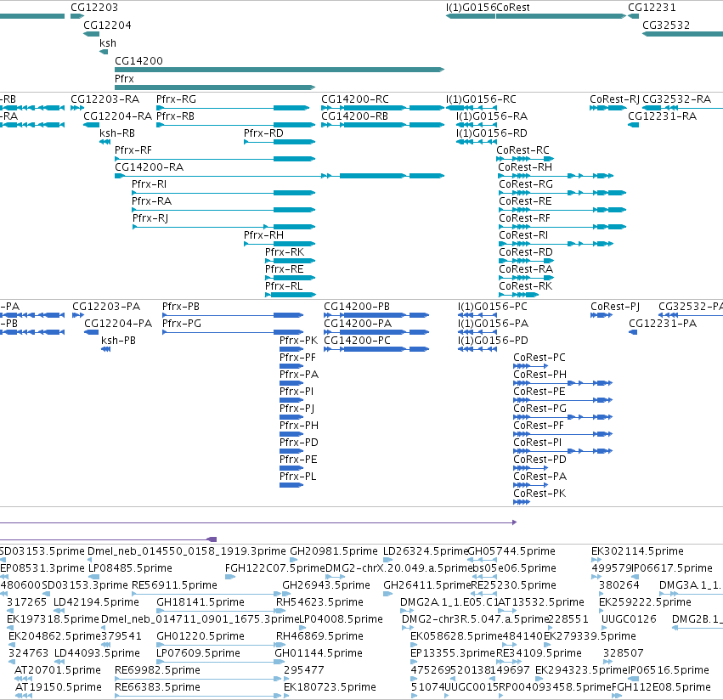Image resolution: width=723 pixels, height=700 pixels.
Task: Select protein Pfrx-PB
Action: pyautogui.click(x=233, y=315)
